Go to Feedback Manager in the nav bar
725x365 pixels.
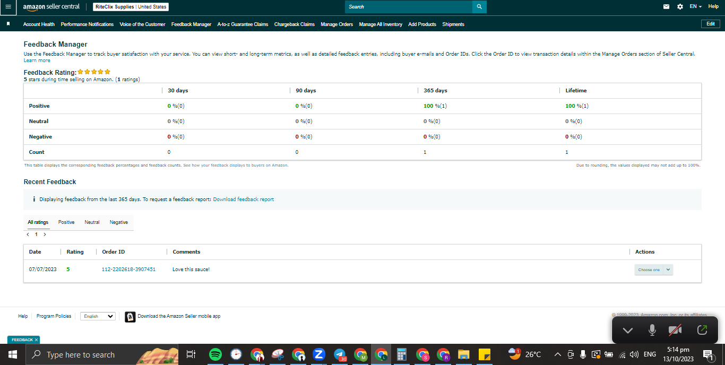click(191, 24)
